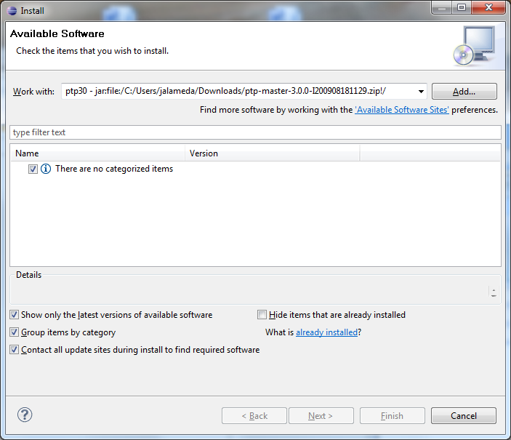511x440 pixels.
Task: Uncheck Group items by category
Action: coord(14,332)
